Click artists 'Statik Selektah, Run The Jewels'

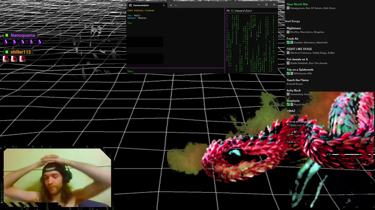point(309,63)
